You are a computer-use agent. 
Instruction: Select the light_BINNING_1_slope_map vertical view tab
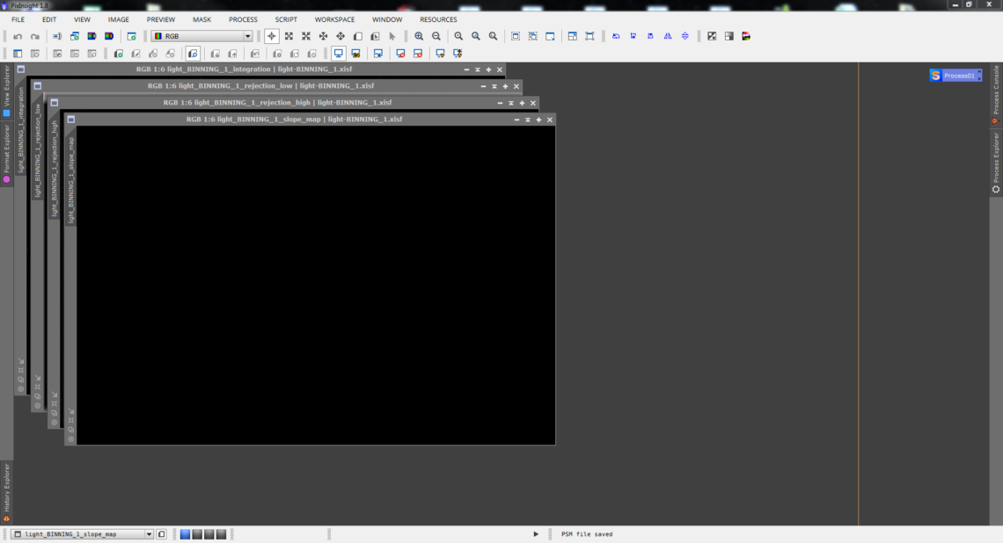click(70, 179)
